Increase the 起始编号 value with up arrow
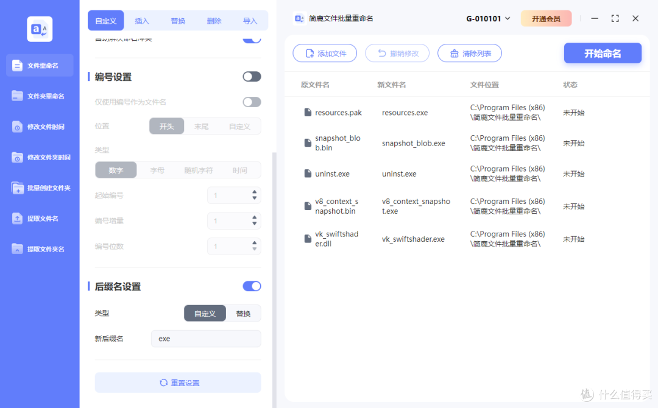The width and height of the screenshot is (658, 408). [x=254, y=192]
